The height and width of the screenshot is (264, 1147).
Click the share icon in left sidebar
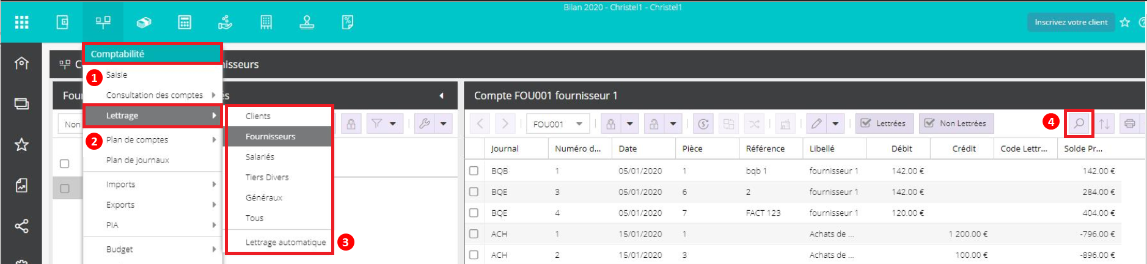[21, 226]
